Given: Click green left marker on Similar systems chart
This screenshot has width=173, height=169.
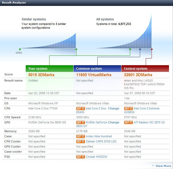Looking at the screenshot, I should pos(20,49).
